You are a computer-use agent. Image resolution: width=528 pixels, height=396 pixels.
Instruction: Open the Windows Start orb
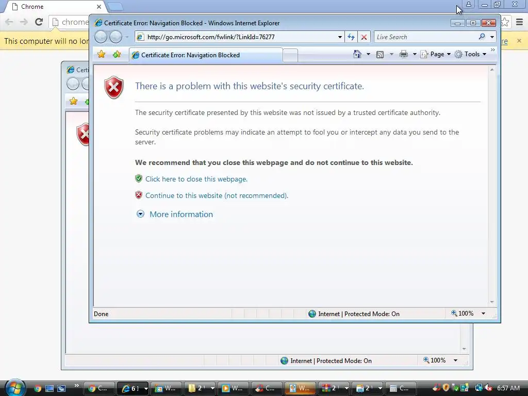coord(15,388)
